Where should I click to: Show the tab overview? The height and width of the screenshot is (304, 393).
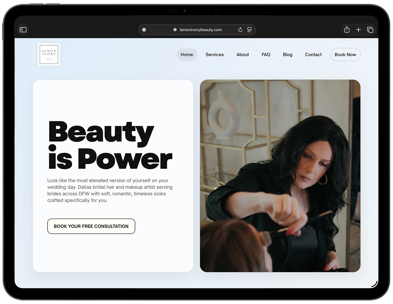tap(370, 30)
